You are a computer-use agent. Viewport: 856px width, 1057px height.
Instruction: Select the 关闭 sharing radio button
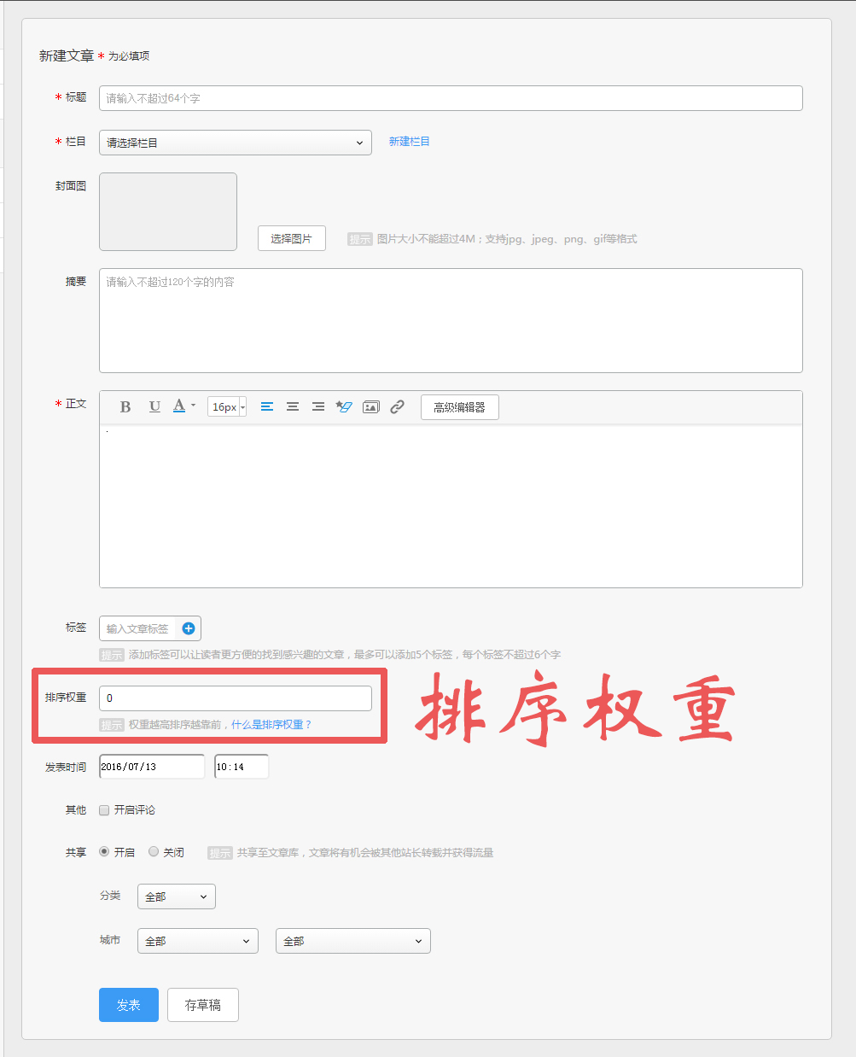click(154, 852)
